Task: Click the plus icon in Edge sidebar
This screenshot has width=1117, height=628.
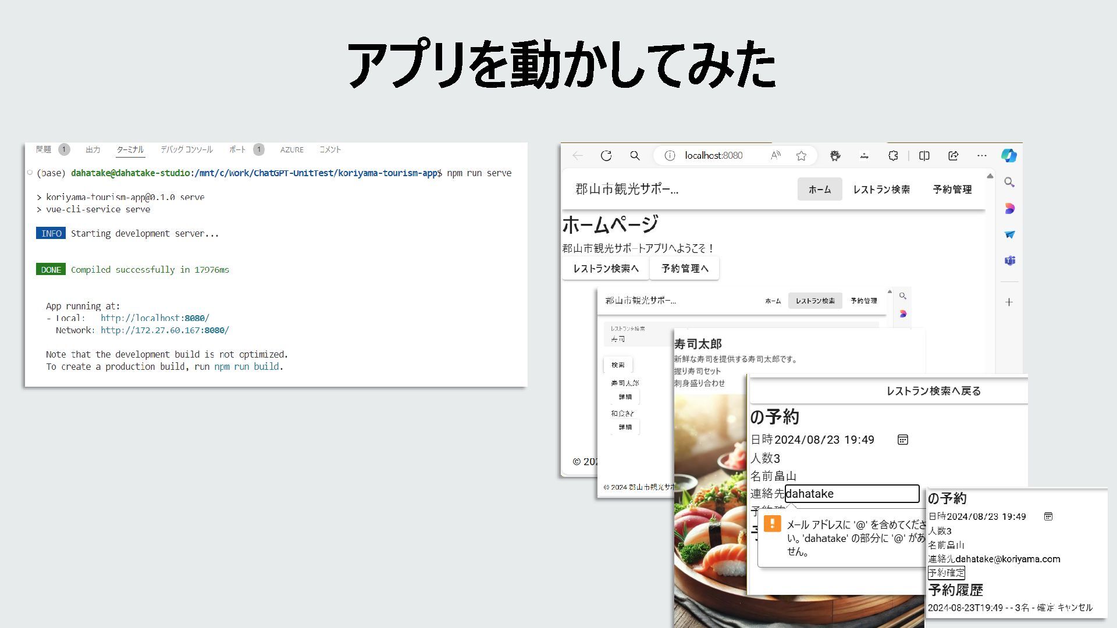Action: click(x=1009, y=302)
